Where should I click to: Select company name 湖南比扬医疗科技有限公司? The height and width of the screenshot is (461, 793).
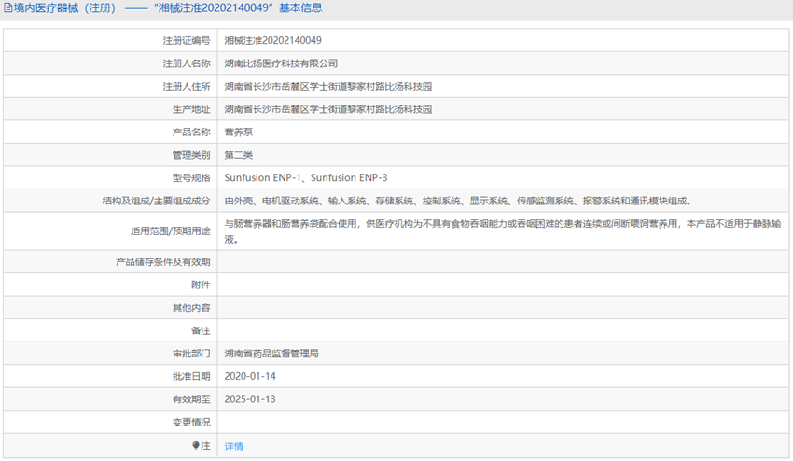coord(281,63)
